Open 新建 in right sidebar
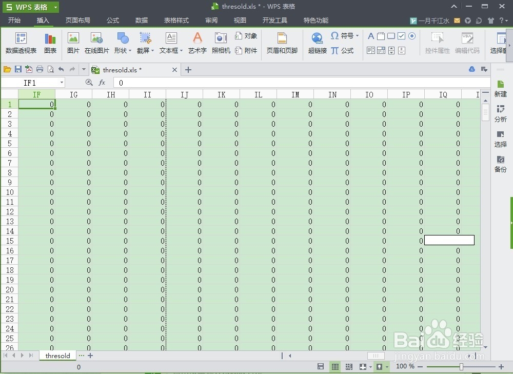 pos(500,89)
